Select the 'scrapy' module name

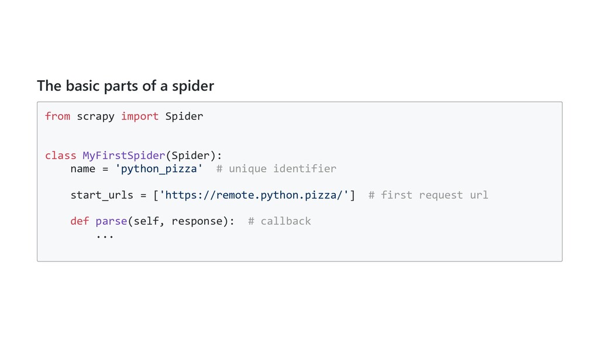(95, 116)
